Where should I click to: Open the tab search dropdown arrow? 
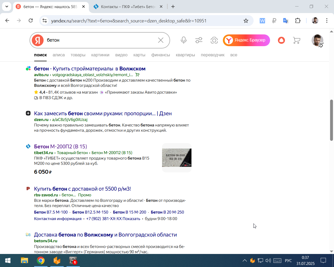7,7
